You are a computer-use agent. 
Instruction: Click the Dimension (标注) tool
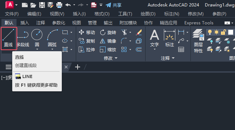(x=170, y=38)
